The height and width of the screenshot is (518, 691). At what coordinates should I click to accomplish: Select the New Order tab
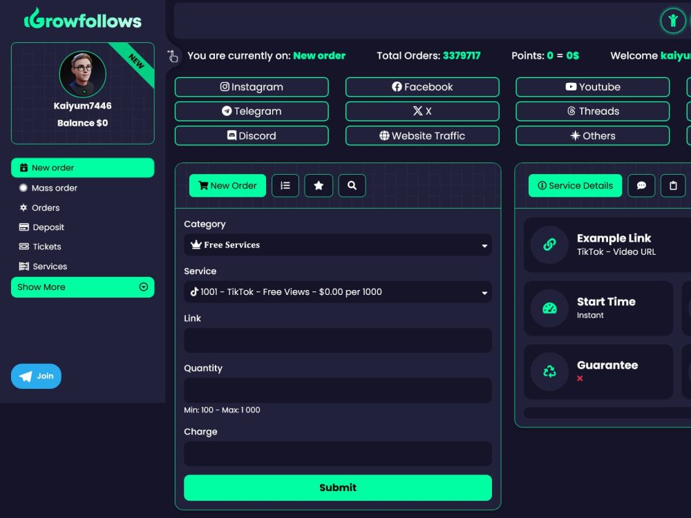click(x=227, y=185)
